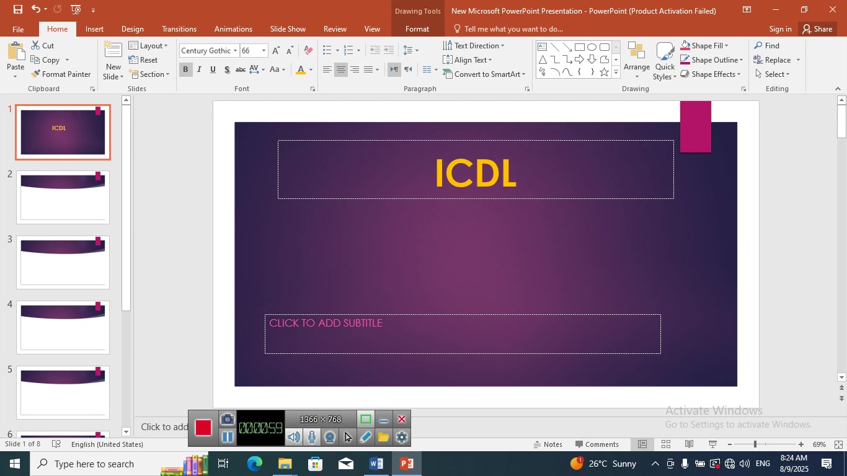The image size is (847, 476).
Task: Toggle Italic formatting
Action: tap(199, 69)
